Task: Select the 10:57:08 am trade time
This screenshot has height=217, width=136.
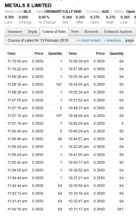Action: tap(79, 69)
